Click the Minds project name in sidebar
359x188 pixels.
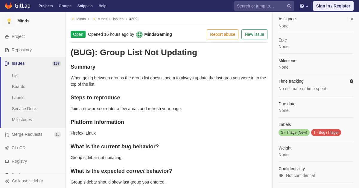[x=23, y=21]
